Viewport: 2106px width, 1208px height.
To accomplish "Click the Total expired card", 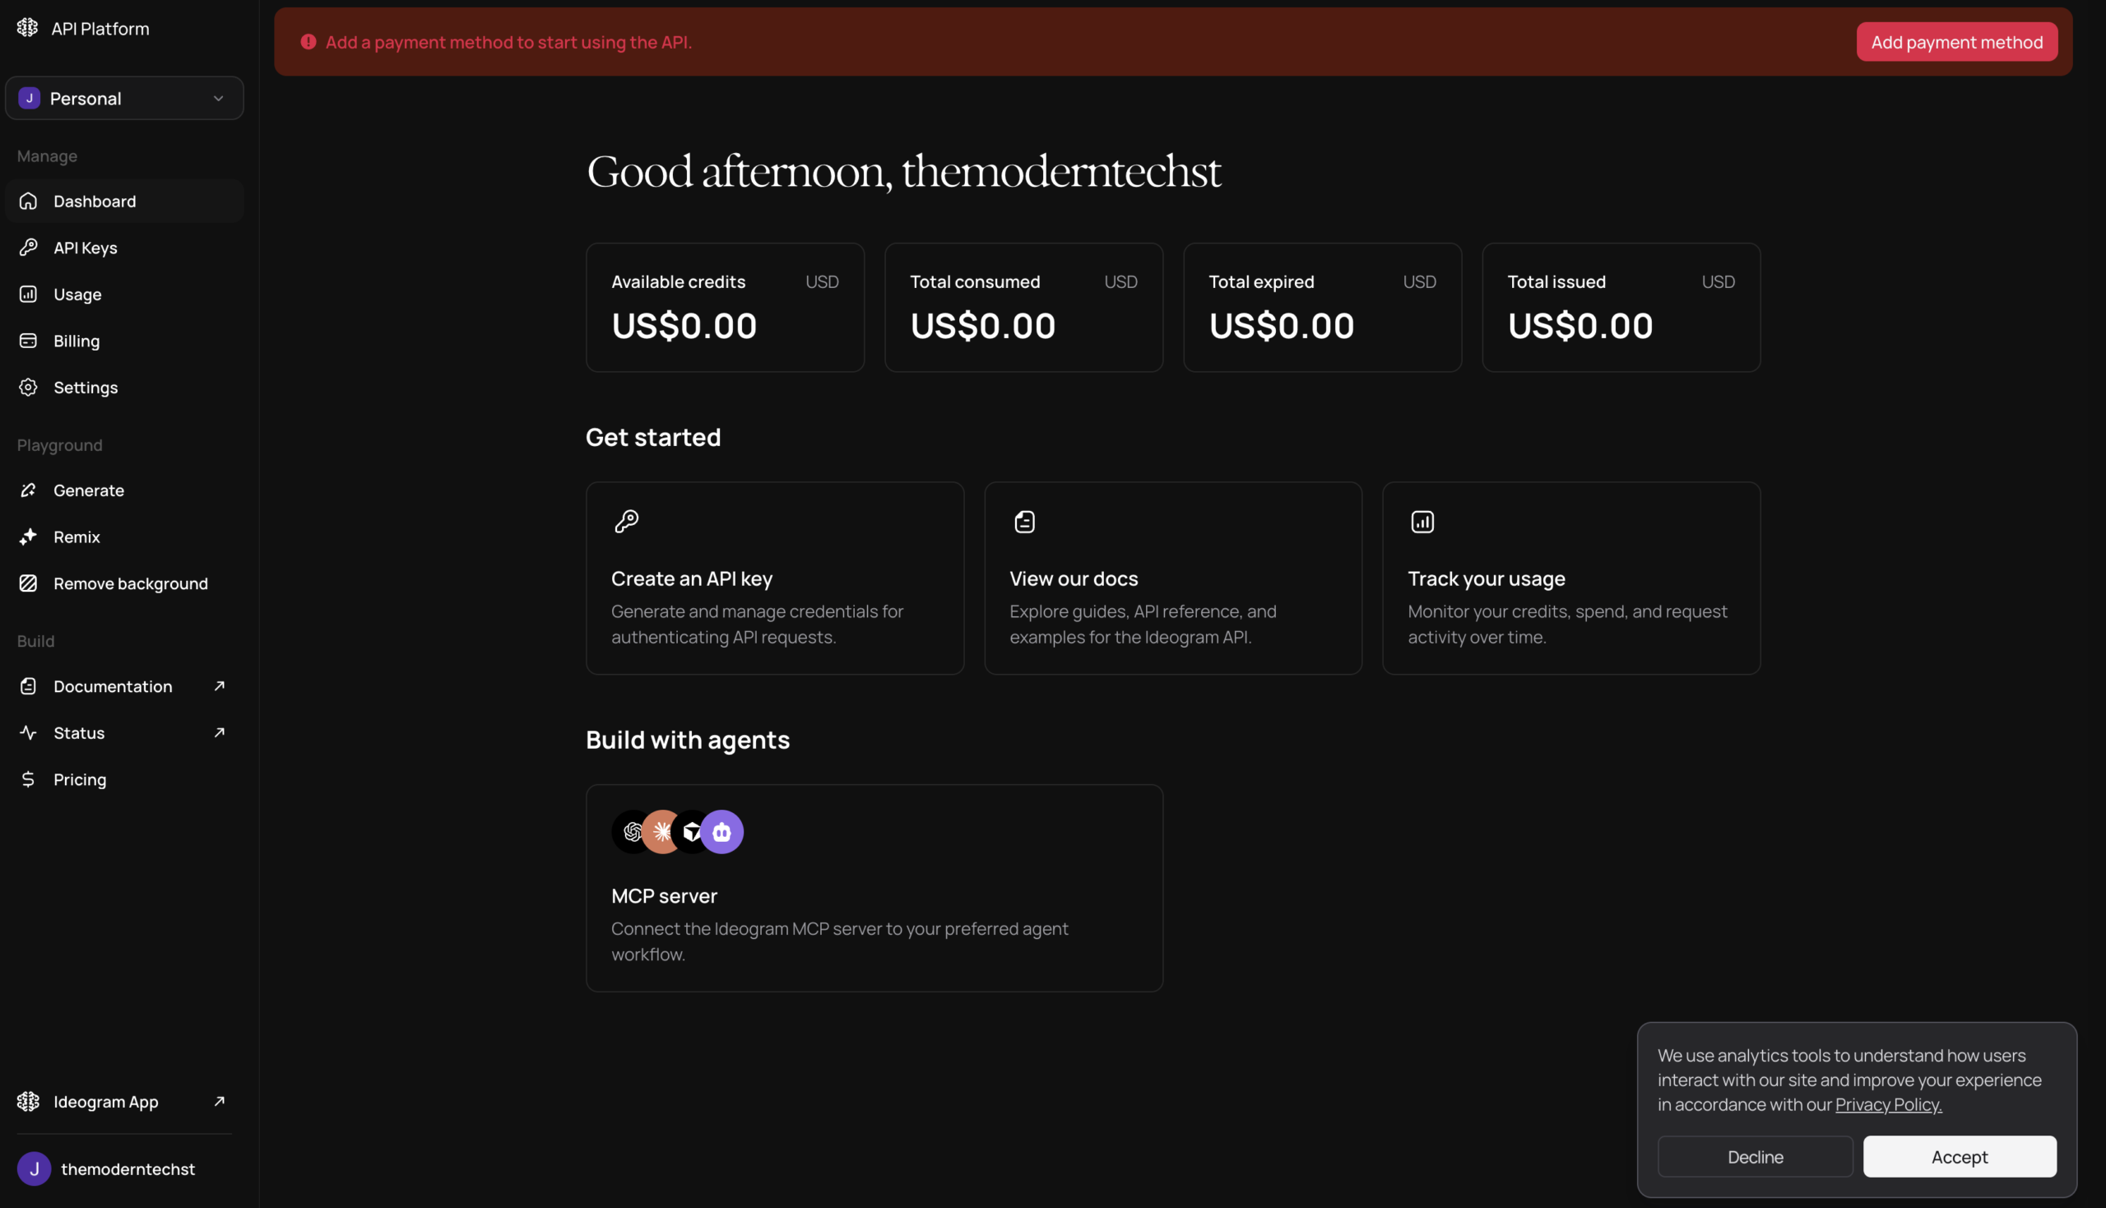I will pyautogui.click(x=1322, y=307).
